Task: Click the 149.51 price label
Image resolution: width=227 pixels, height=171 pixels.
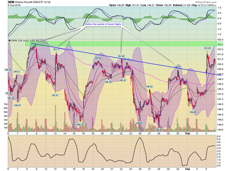Action: click(17, 72)
